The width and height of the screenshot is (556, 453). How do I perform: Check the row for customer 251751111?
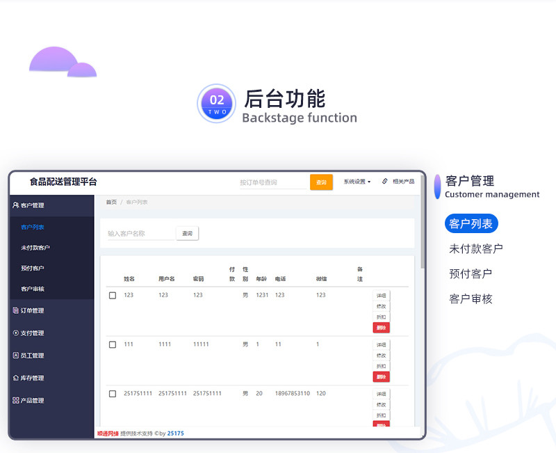tap(113, 394)
